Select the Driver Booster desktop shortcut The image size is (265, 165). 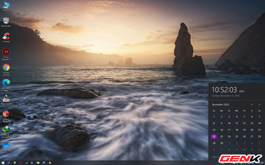coord(6,54)
